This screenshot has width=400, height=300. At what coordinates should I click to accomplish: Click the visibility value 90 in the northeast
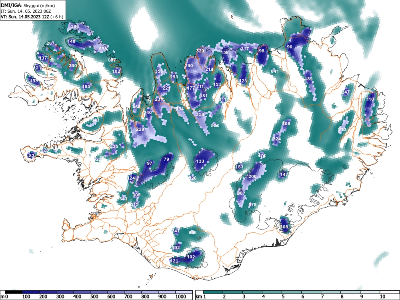tap(290, 47)
